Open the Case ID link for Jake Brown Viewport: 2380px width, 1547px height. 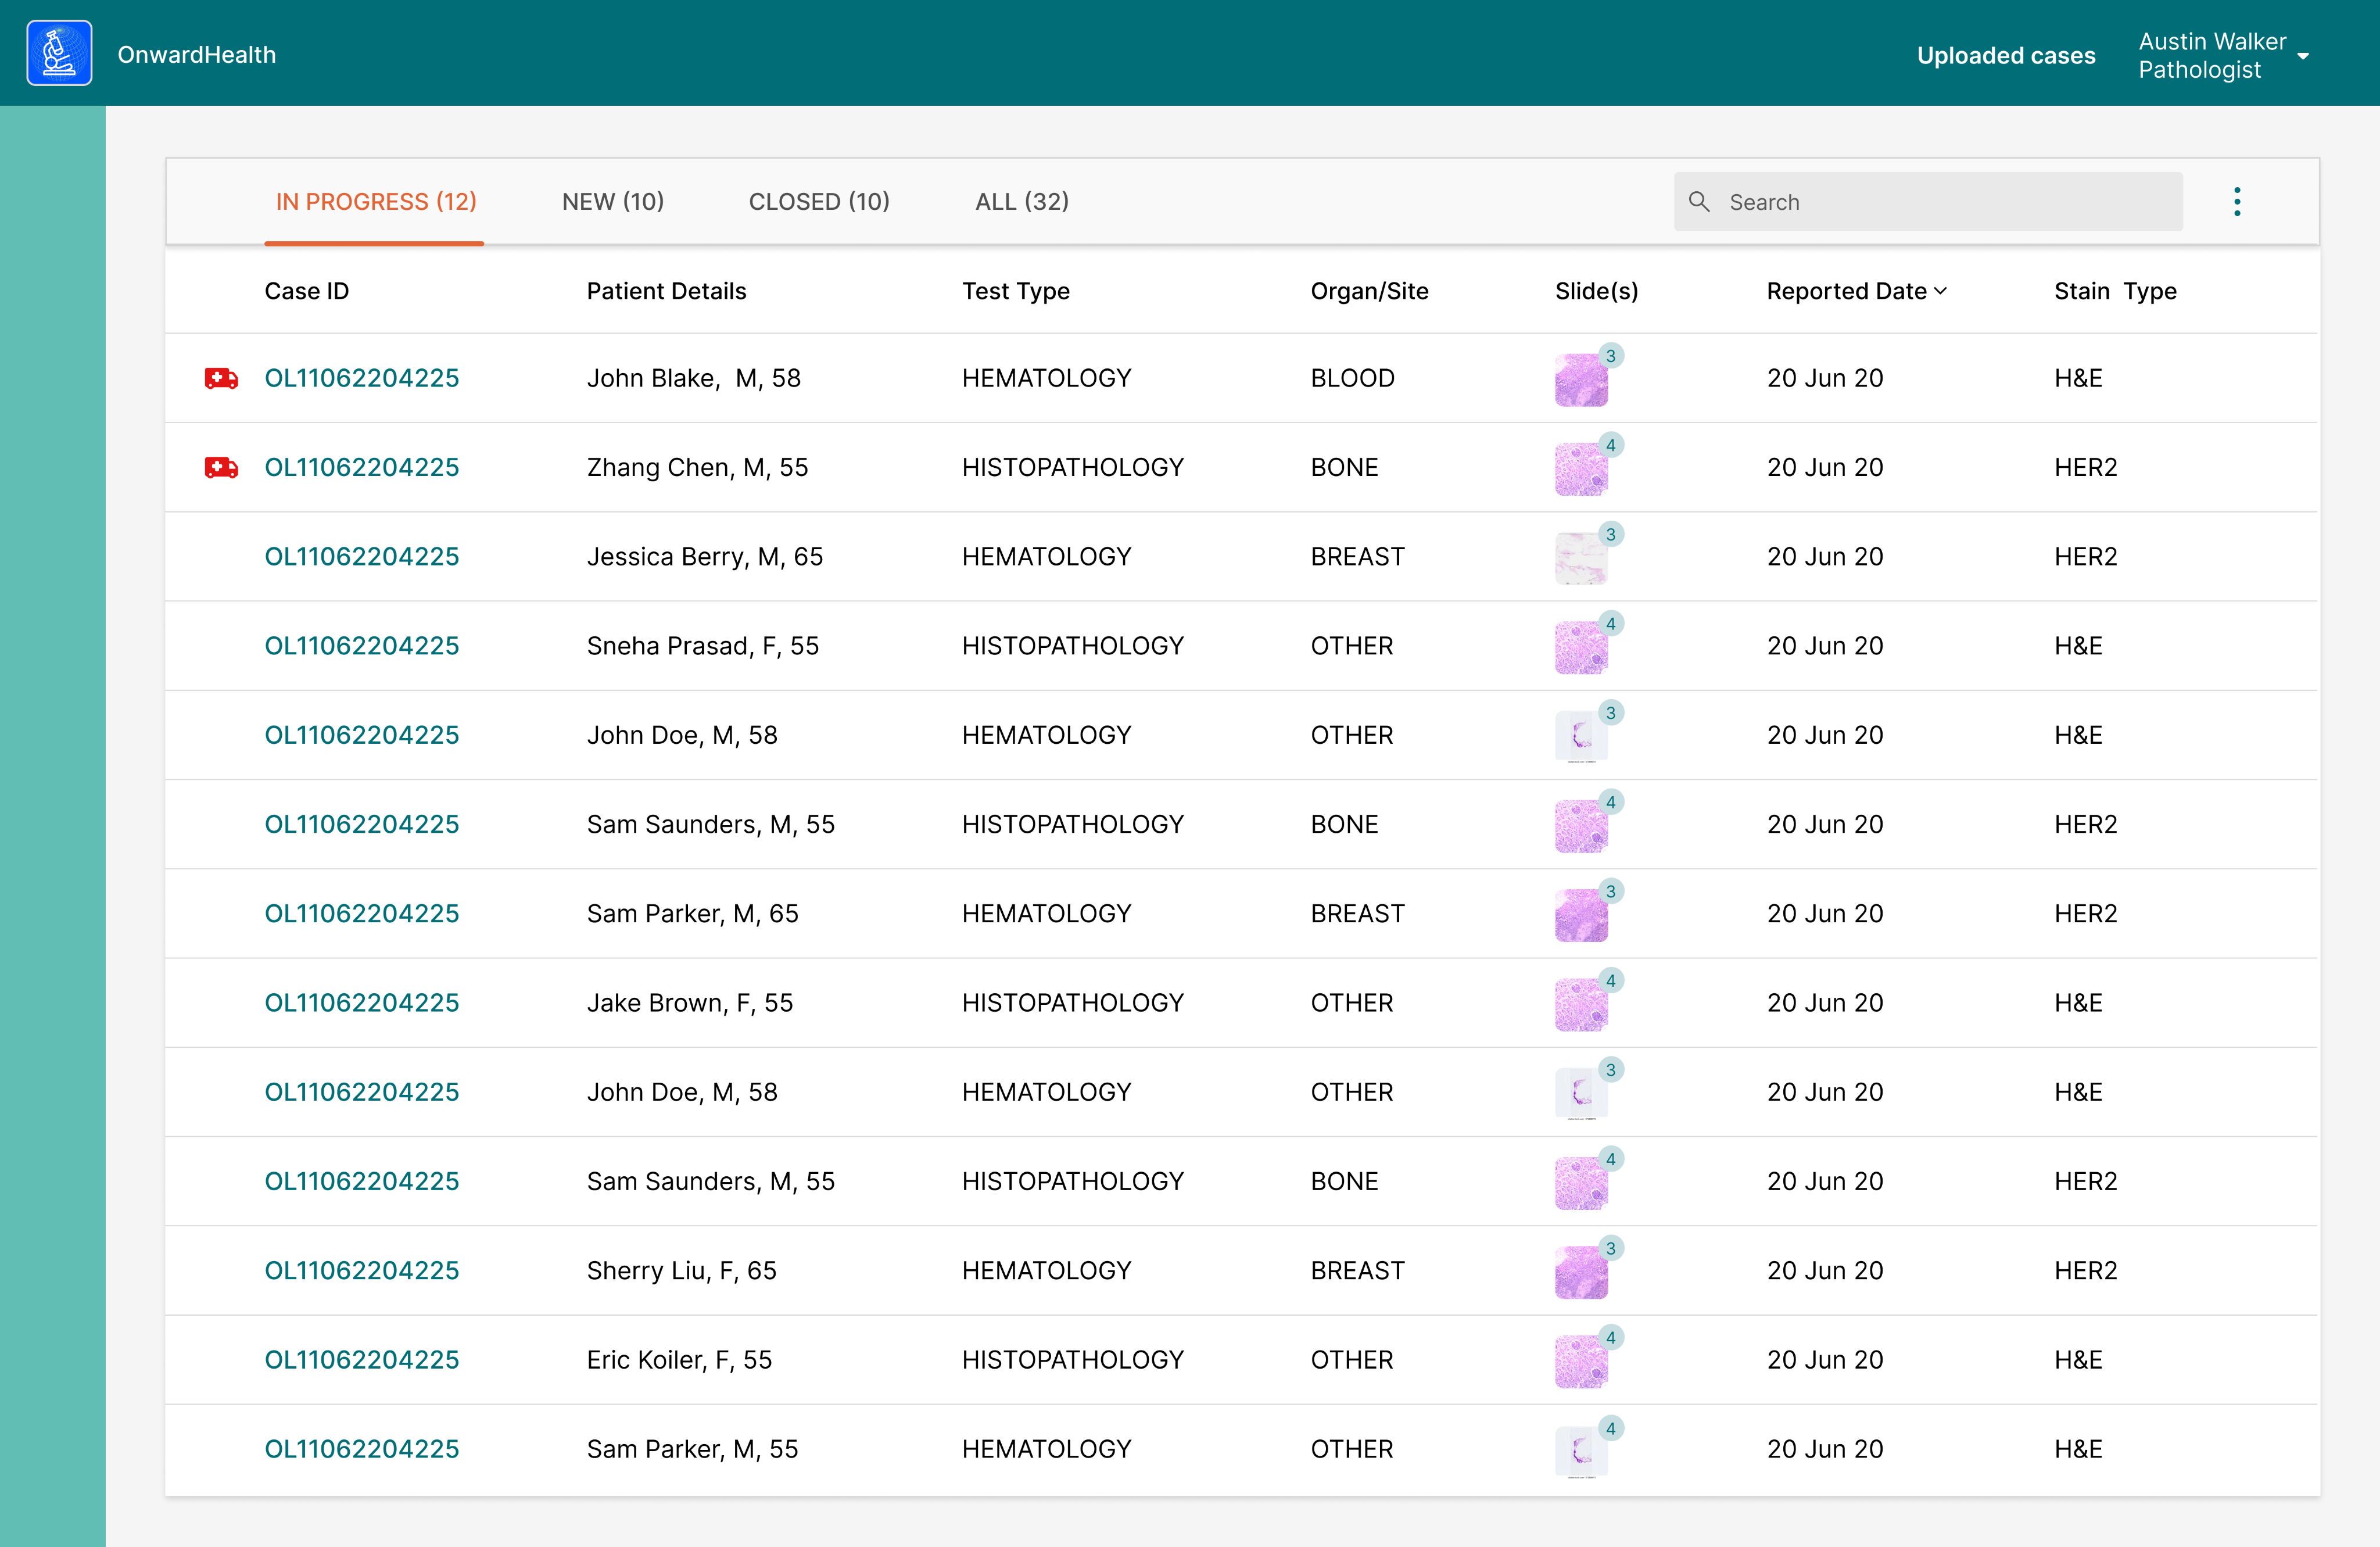coord(361,1003)
